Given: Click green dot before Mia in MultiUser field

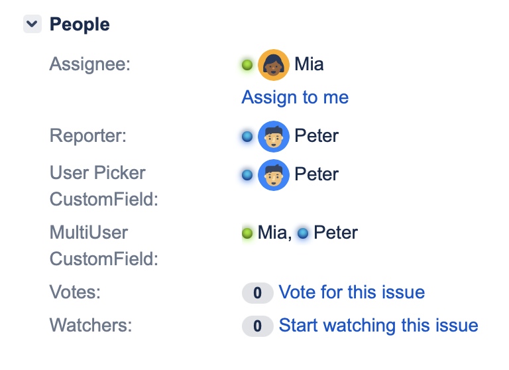Looking at the screenshot, I should coord(248,233).
